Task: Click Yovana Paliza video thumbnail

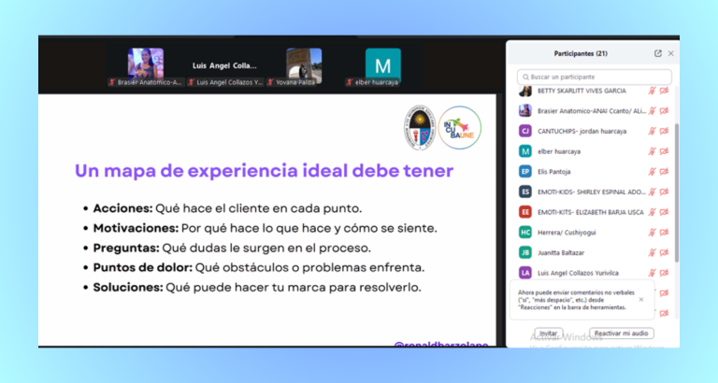Action: tap(304, 64)
